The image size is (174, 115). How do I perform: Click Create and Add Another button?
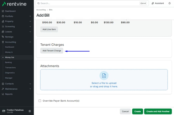pos(158,111)
